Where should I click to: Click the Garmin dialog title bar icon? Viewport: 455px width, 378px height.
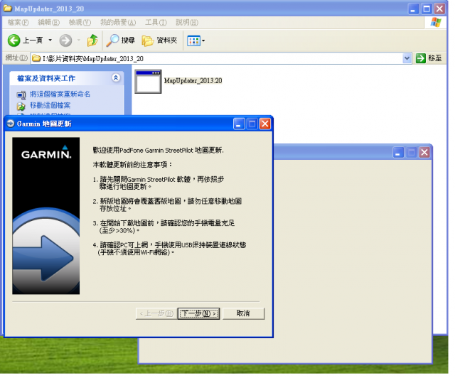11,124
